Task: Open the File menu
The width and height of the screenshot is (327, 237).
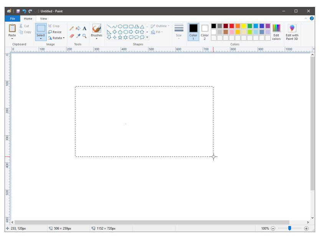Action: pyautogui.click(x=12, y=18)
